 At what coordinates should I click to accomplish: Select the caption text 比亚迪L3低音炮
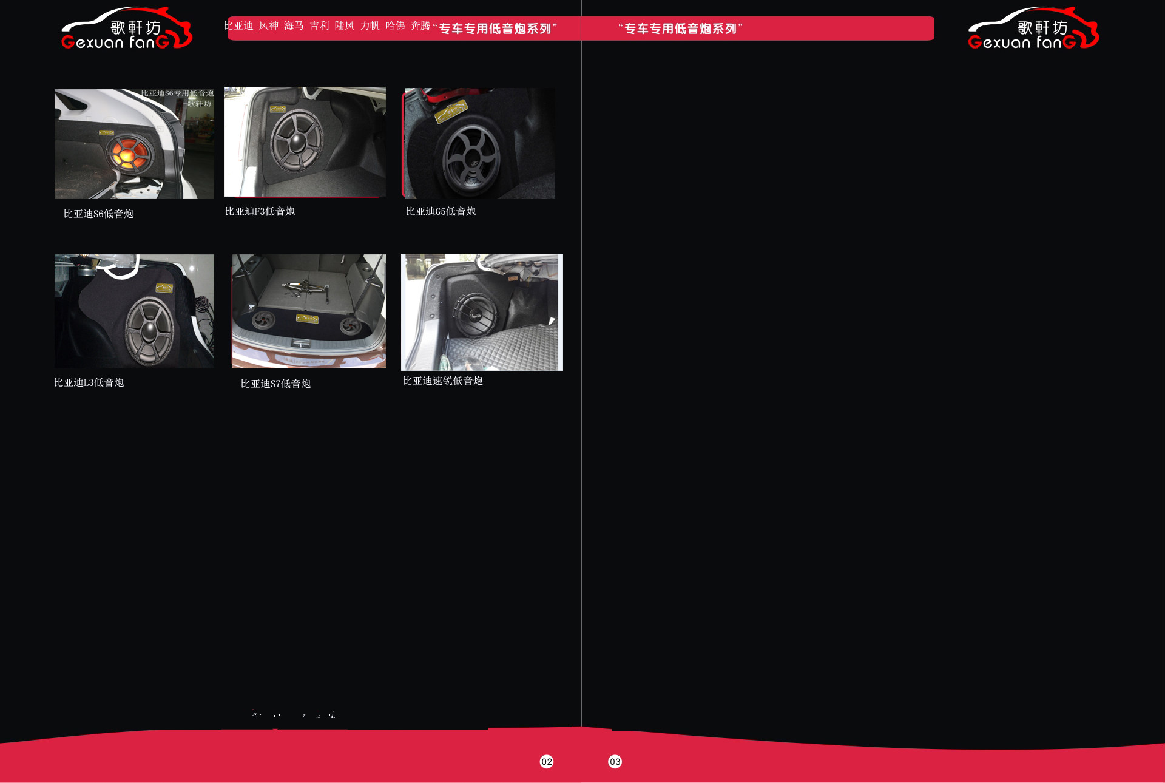(x=89, y=382)
